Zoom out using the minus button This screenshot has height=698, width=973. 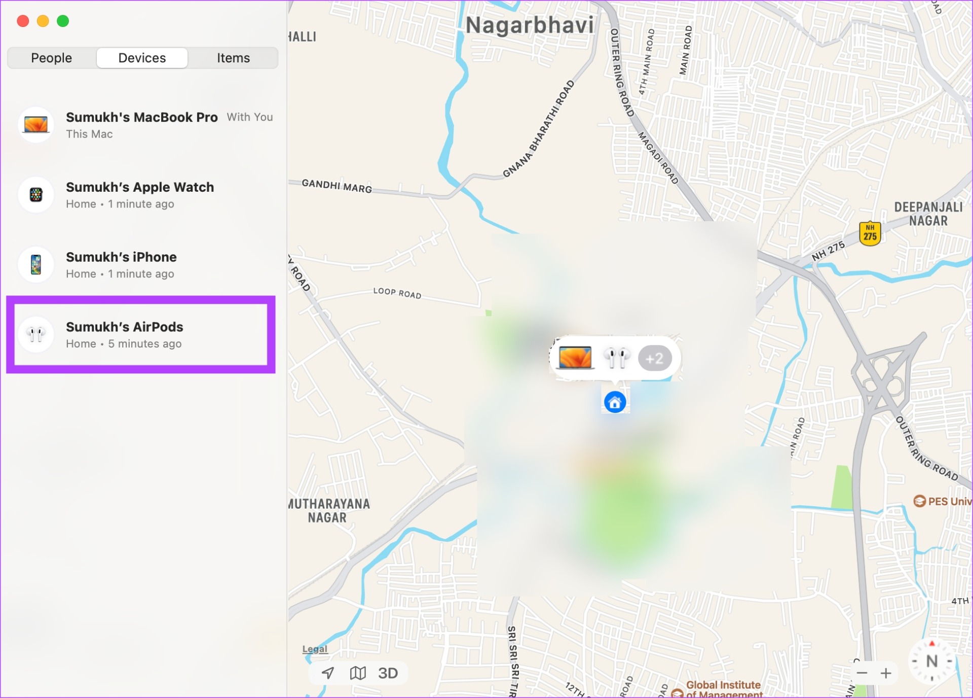pyautogui.click(x=862, y=673)
